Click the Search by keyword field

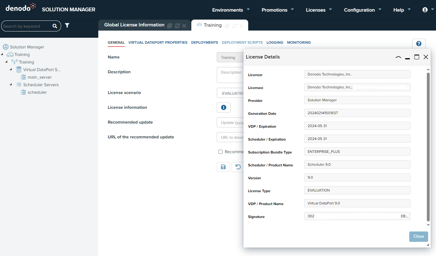27,26
